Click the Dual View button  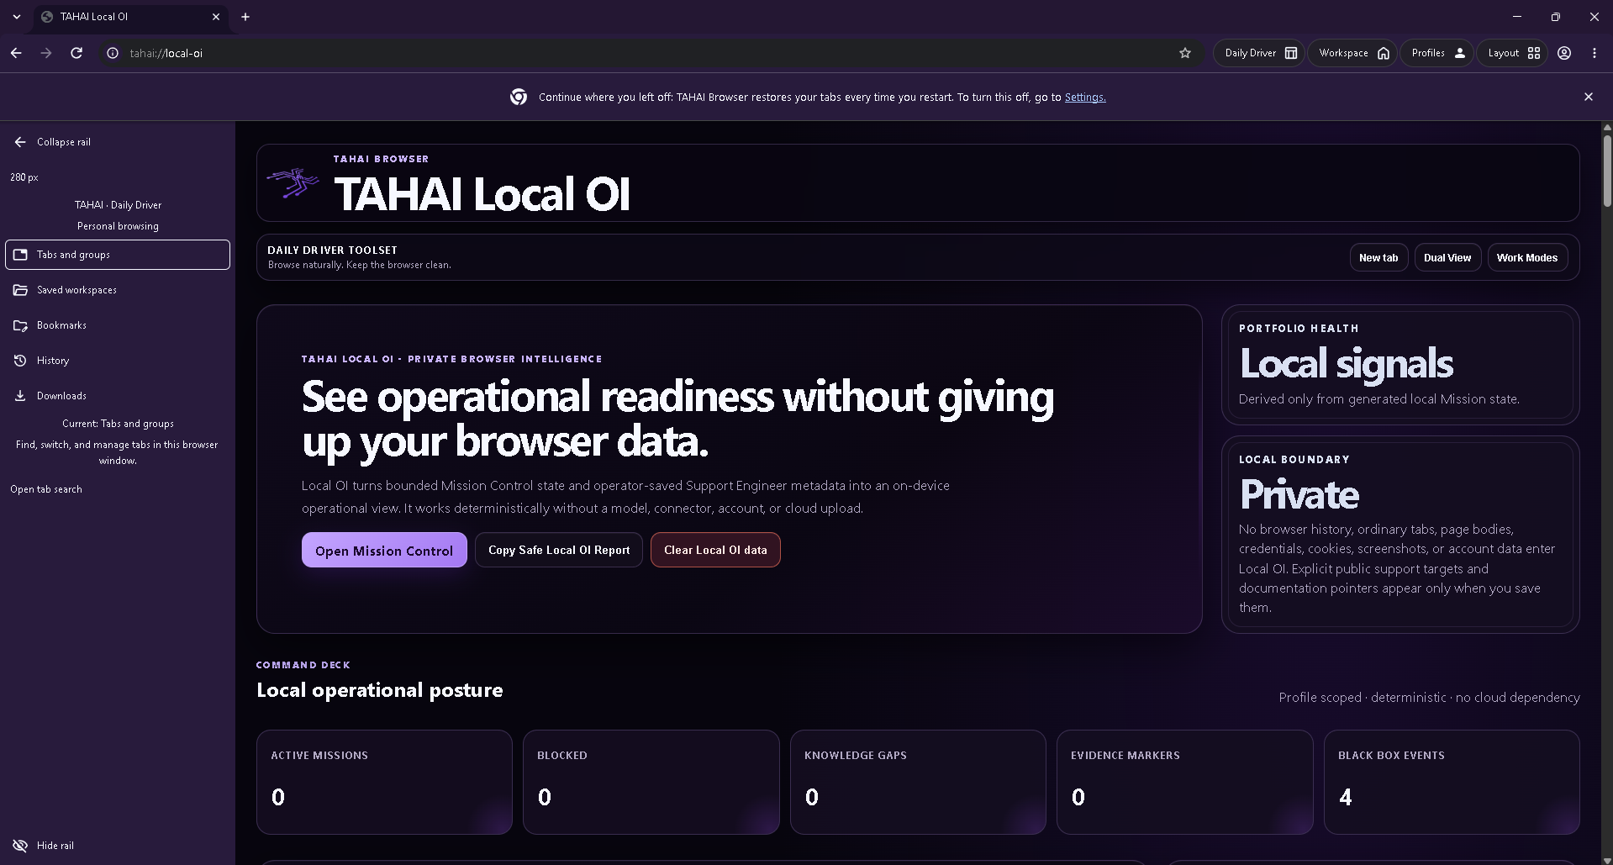point(1447,258)
